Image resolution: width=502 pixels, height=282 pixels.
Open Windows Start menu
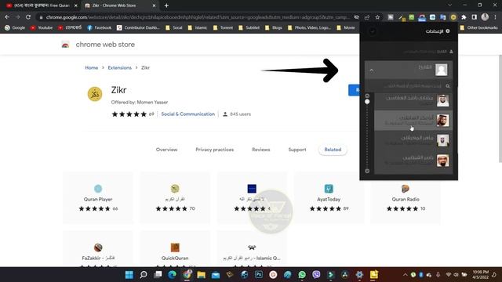point(129,275)
